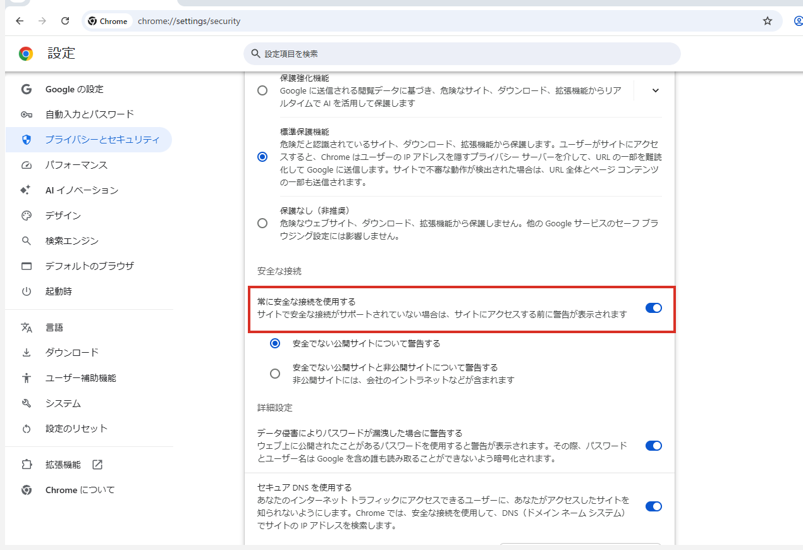Open システム settings section
Screen dimensions: 803x550
click(89, 403)
